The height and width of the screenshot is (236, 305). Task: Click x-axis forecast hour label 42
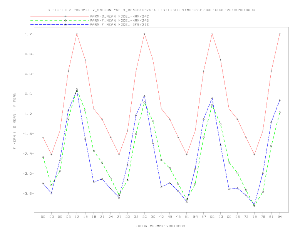161,217
